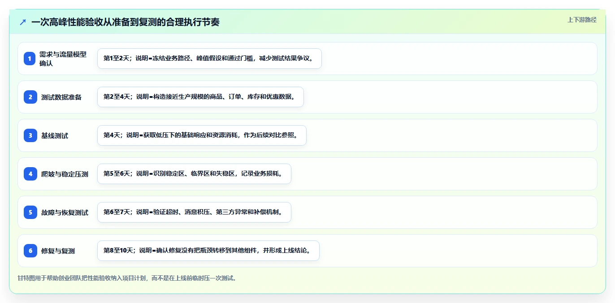Click step number 2 badge

[x=30, y=97]
